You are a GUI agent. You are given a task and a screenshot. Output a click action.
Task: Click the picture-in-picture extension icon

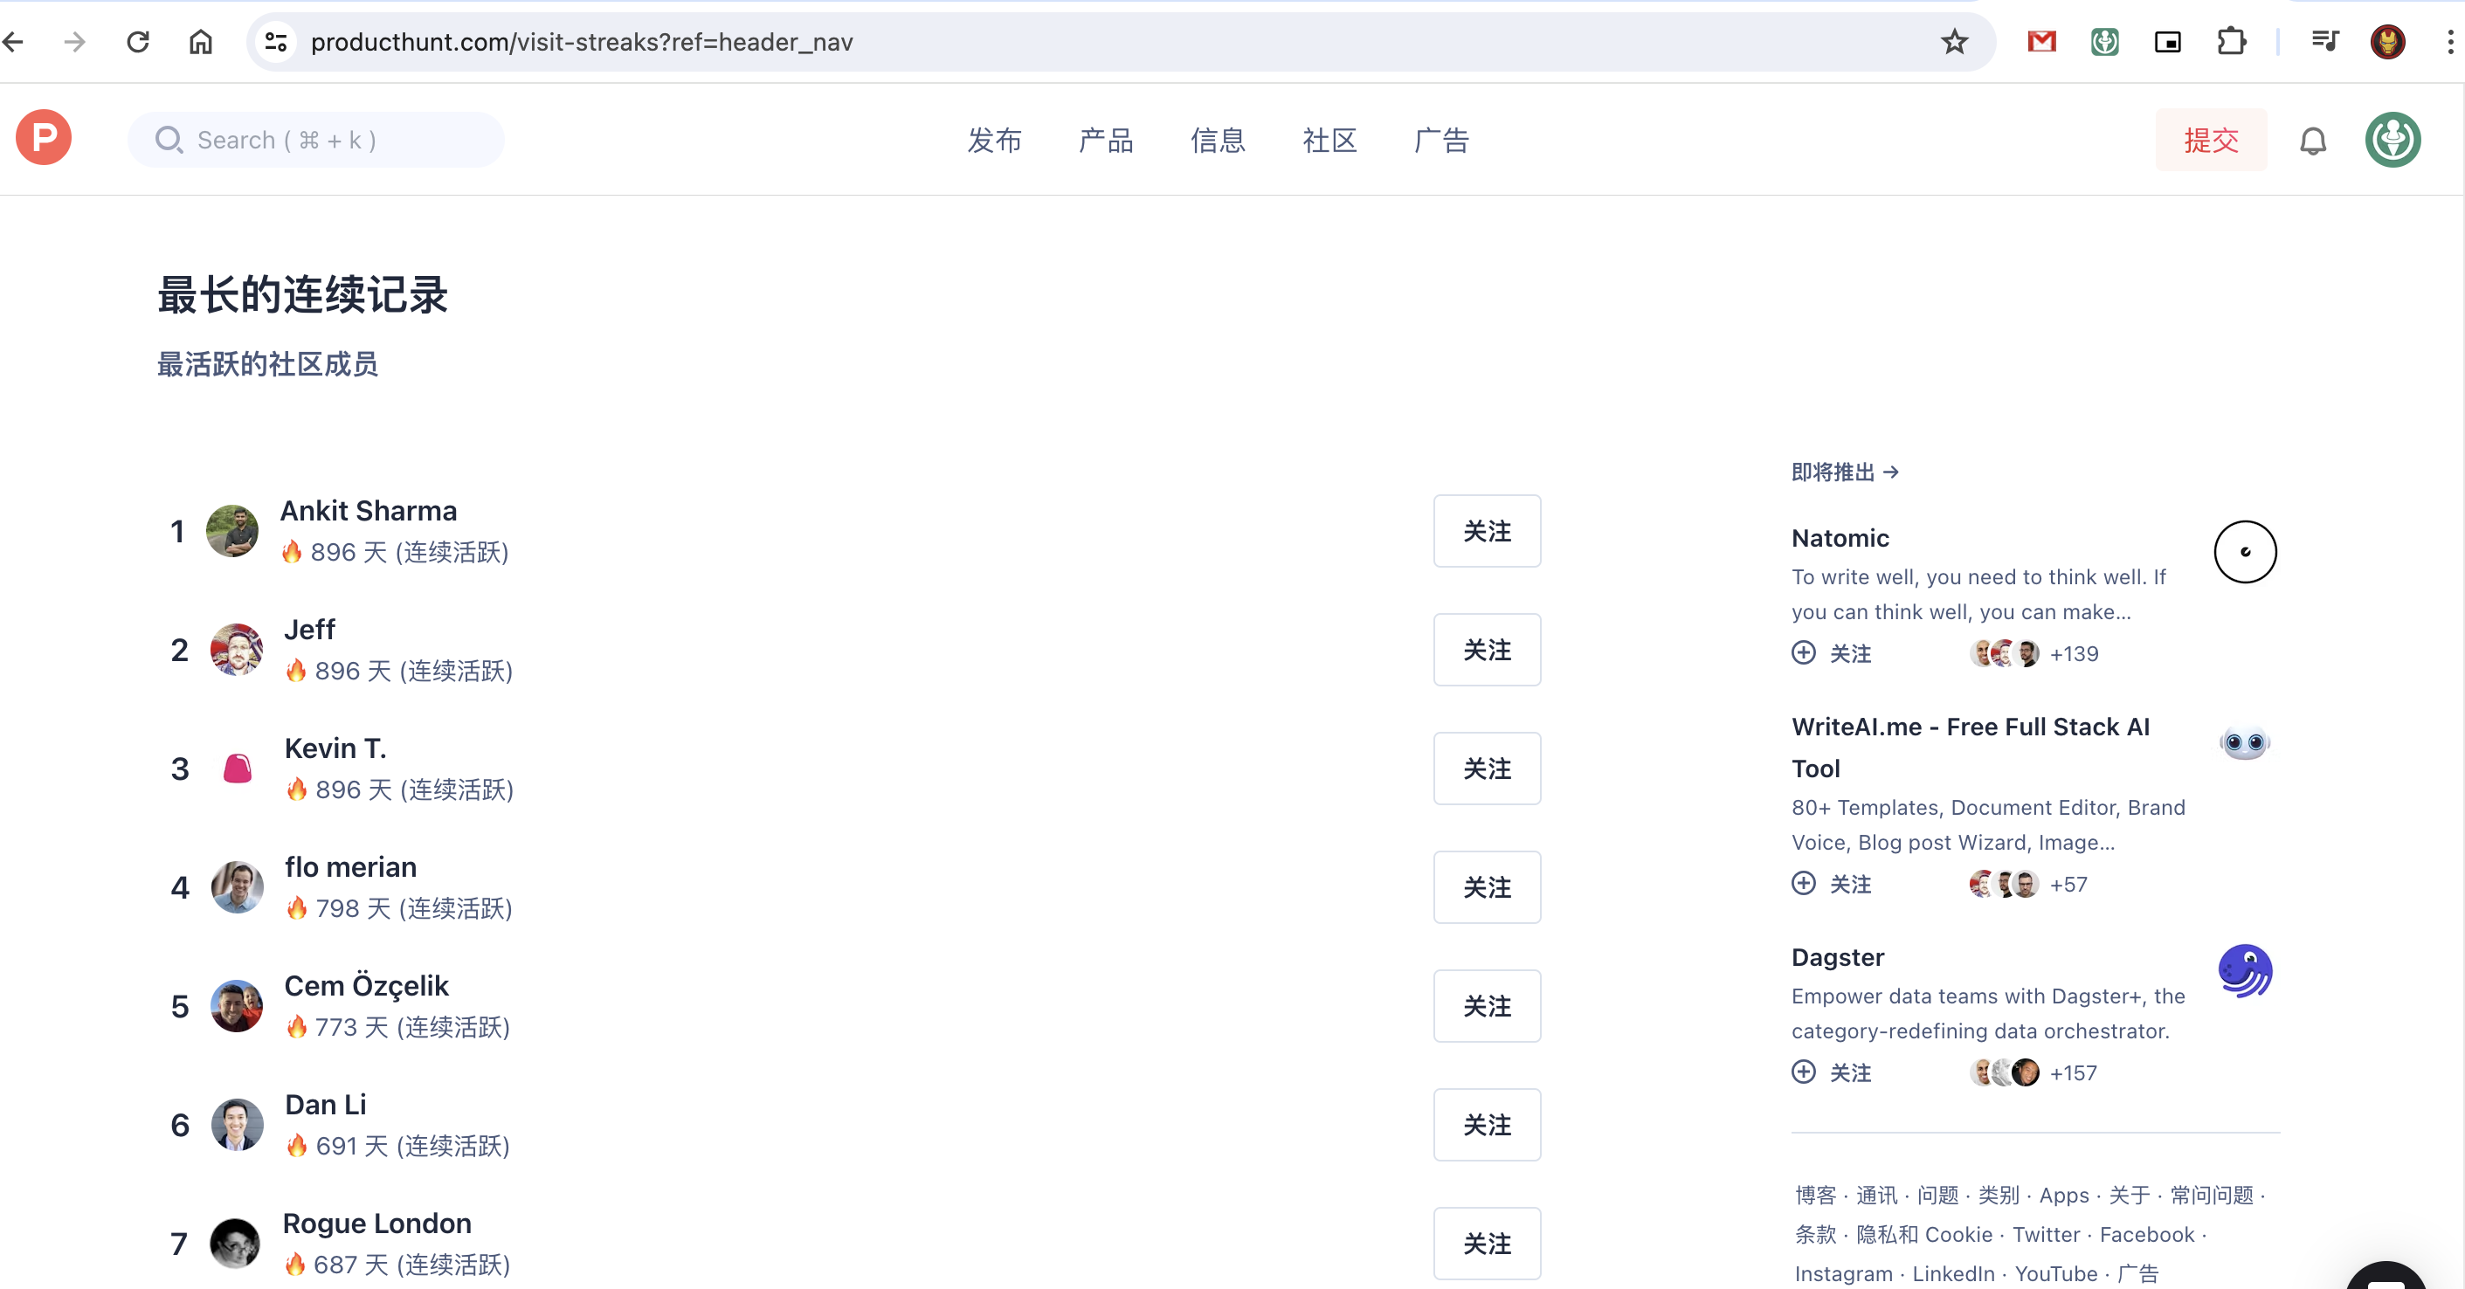pyautogui.click(x=2167, y=41)
